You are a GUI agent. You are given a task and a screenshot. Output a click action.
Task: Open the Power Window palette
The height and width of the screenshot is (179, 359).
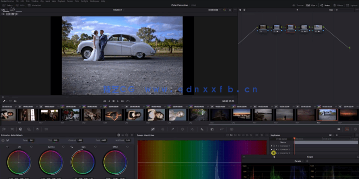coord(182,129)
